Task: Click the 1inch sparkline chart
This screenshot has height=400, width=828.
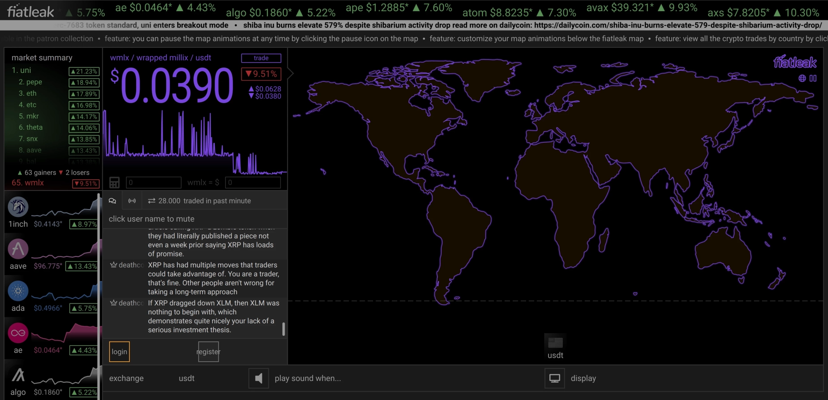Action: click(x=65, y=207)
